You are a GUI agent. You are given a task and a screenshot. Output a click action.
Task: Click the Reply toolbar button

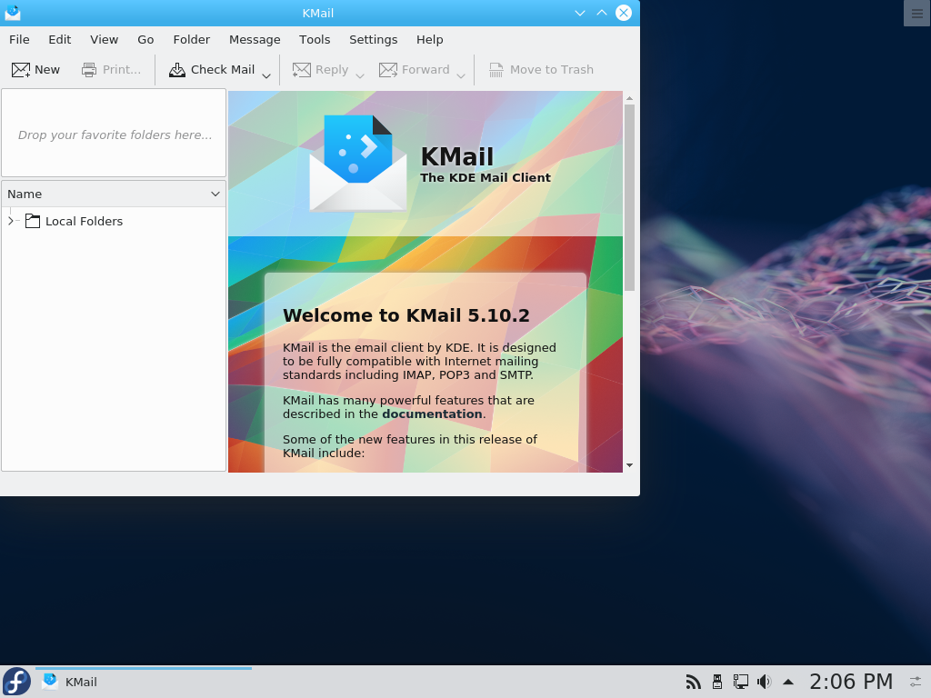click(x=321, y=70)
